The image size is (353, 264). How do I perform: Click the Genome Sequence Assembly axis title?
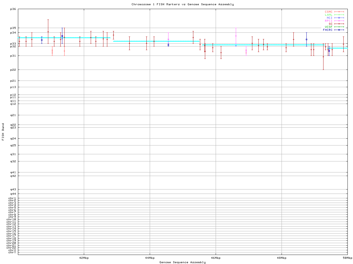(x=183, y=262)
